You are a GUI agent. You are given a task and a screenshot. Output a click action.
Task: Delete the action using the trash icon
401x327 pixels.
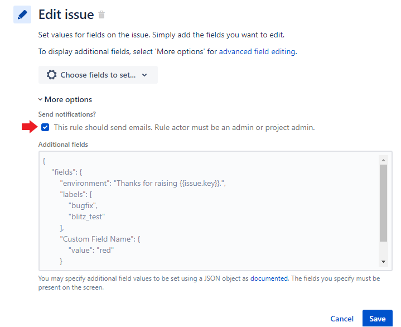pyautogui.click(x=102, y=15)
